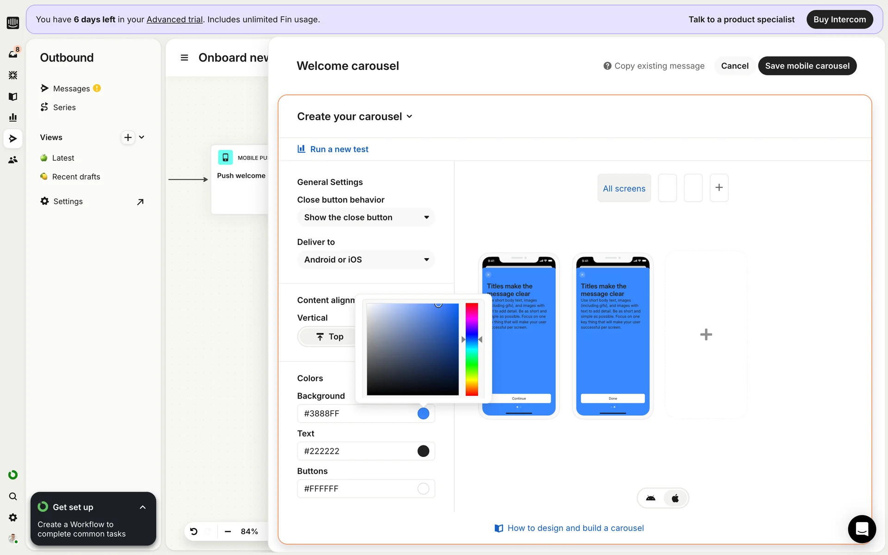Open the Reports bar chart icon

[x=13, y=117]
